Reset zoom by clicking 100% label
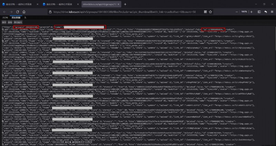 coord(244,12)
